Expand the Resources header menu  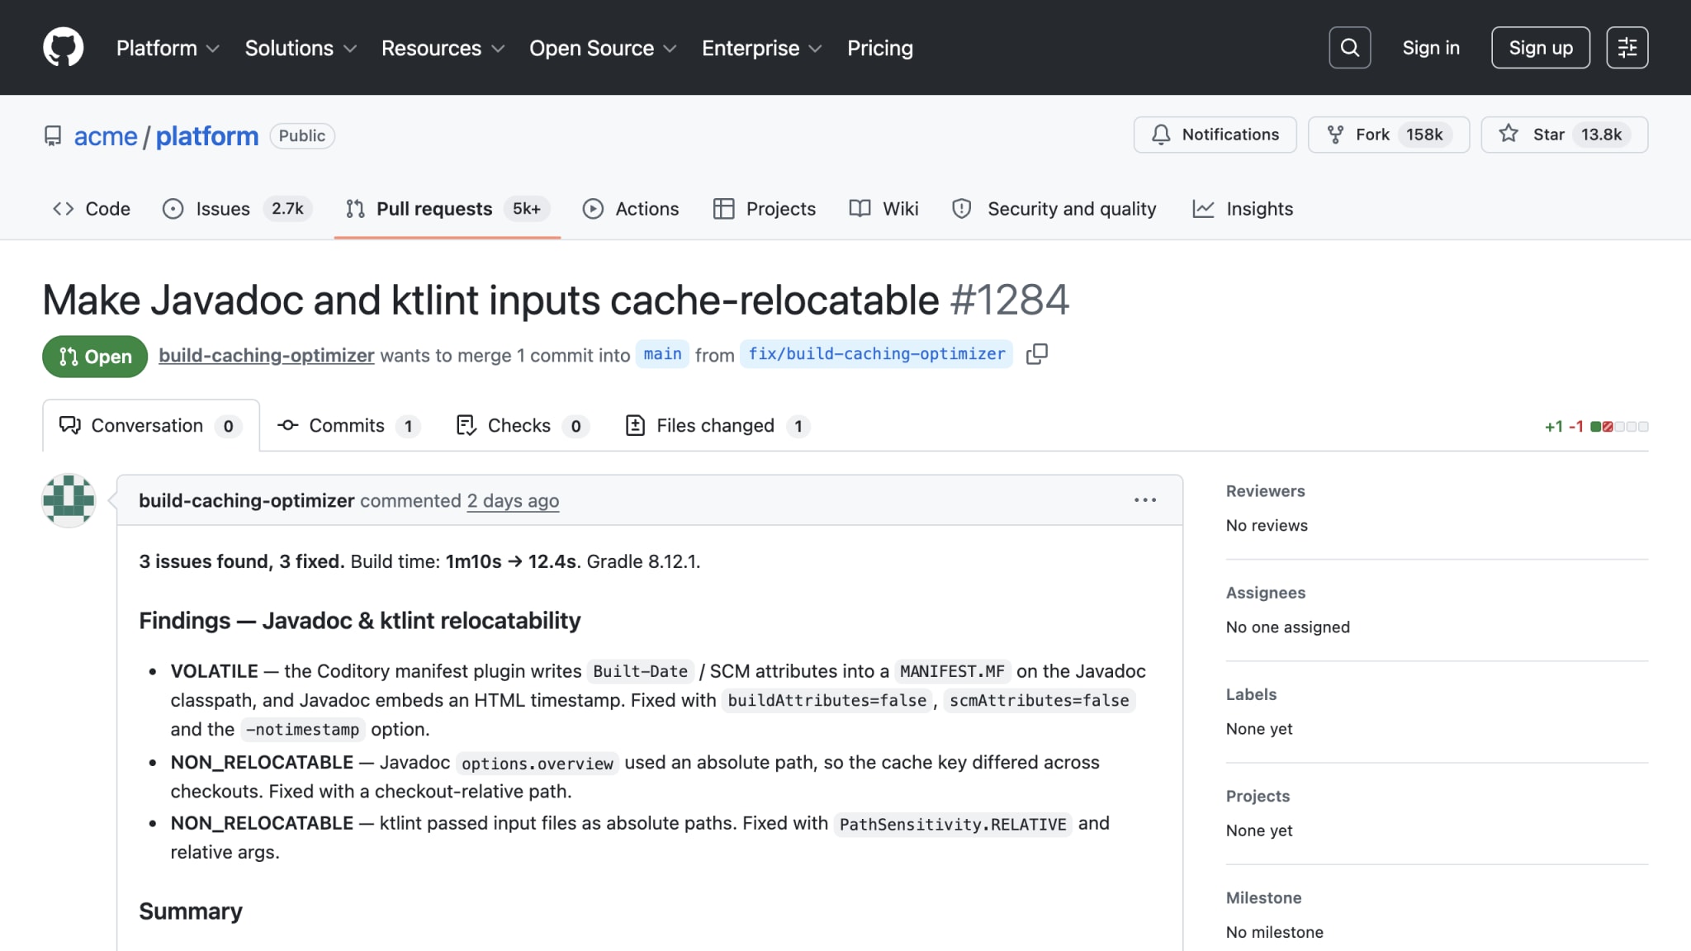tap(443, 48)
